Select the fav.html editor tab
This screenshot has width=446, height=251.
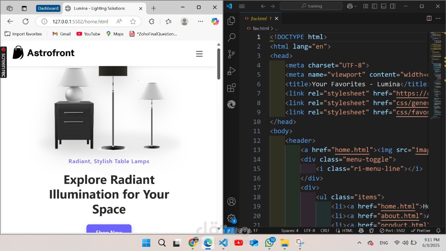259,18
